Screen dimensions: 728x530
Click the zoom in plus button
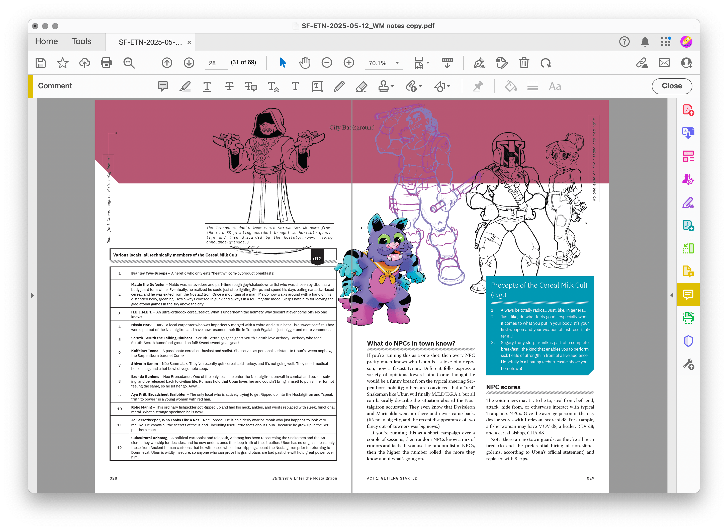point(349,63)
